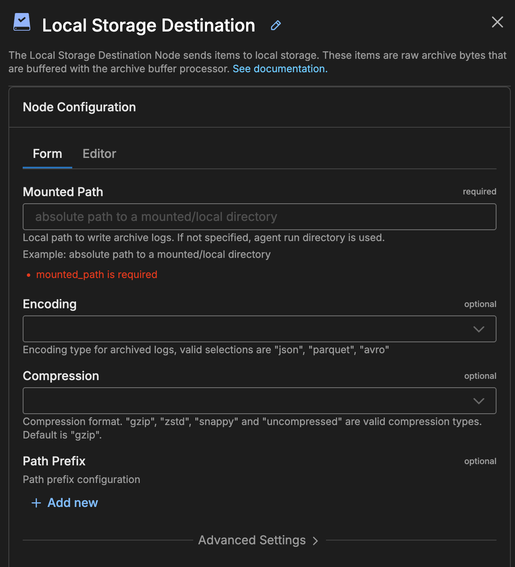Click the plus icon beside Add new
515x567 pixels.
click(37, 503)
